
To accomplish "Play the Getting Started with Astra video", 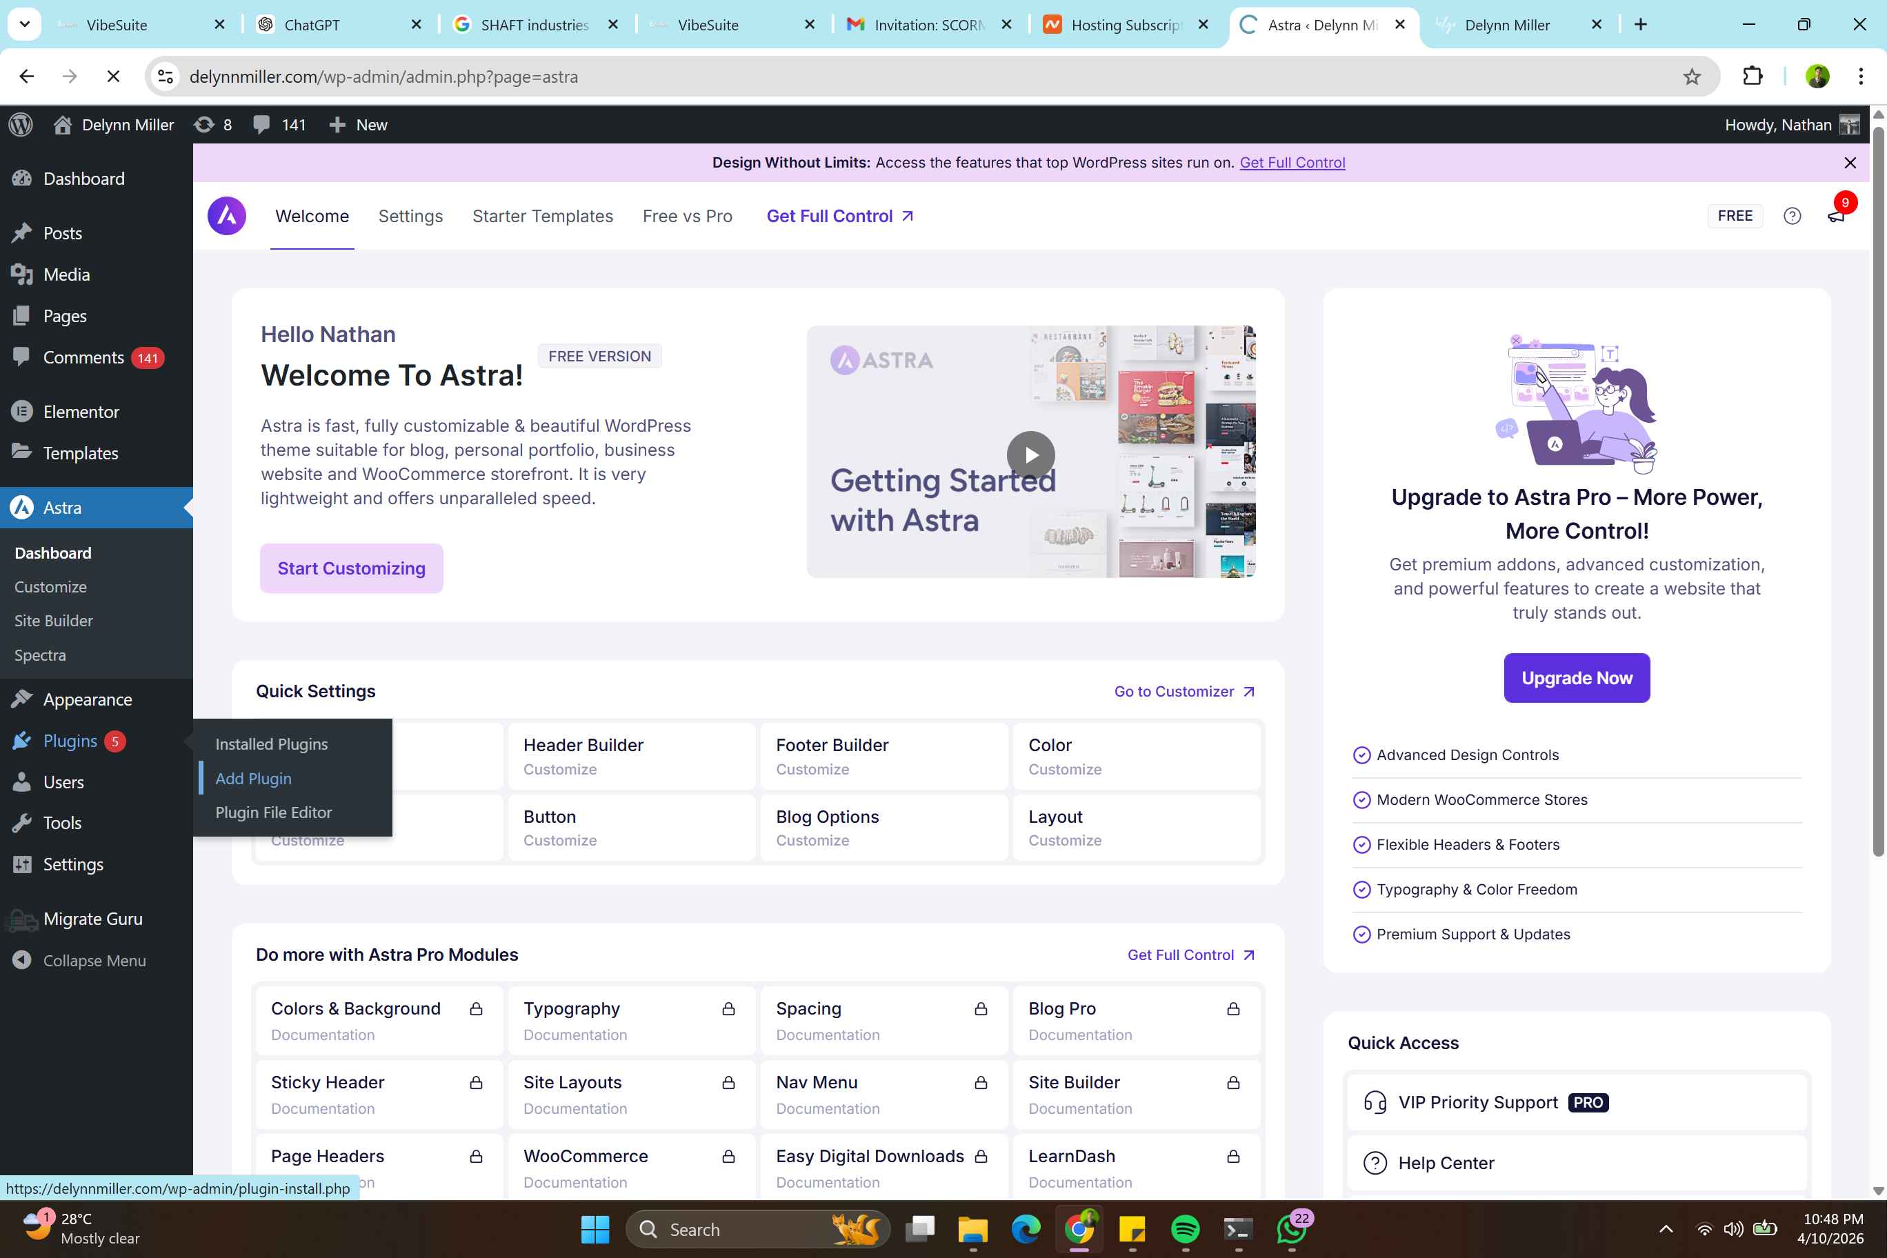I will point(1030,455).
